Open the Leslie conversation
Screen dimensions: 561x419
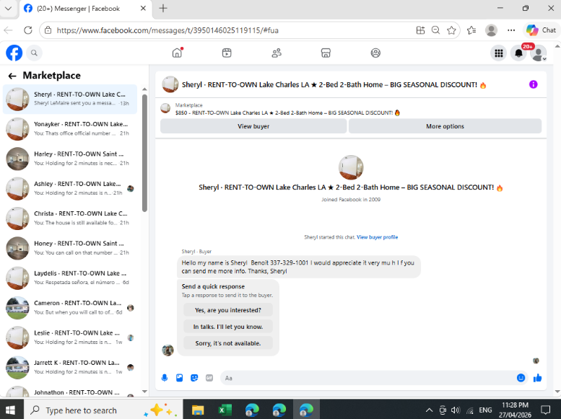[70, 338]
